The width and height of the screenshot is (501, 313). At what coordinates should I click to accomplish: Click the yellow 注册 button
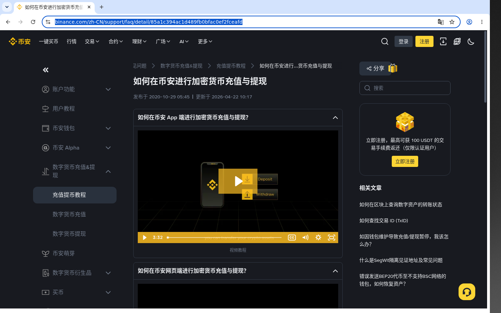424,41
